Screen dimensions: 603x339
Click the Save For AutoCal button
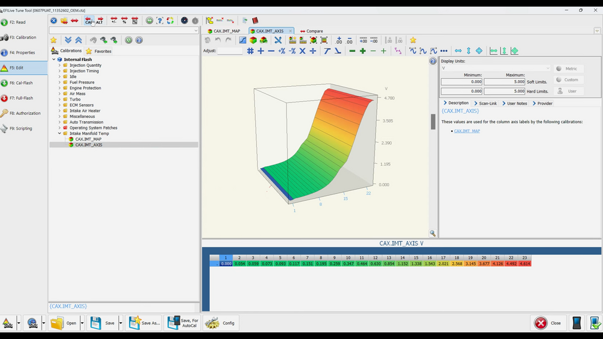(183, 323)
